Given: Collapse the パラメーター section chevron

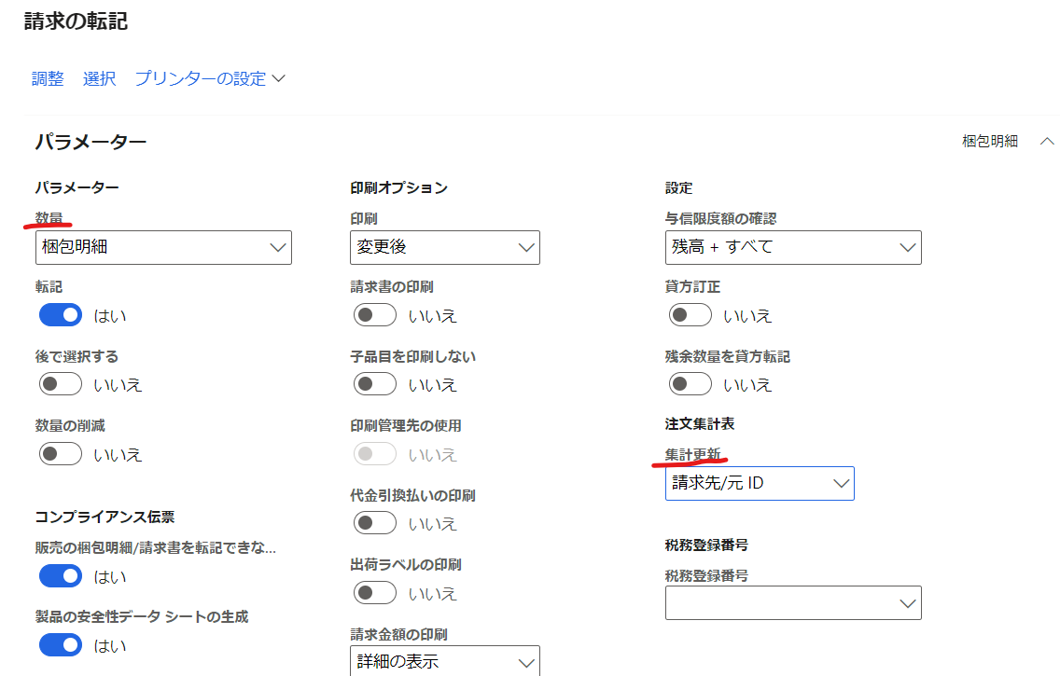Looking at the screenshot, I should 1047,141.
